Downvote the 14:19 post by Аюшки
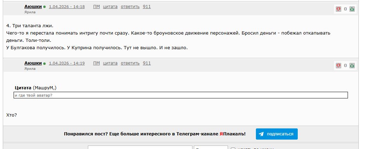 coord(339,66)
